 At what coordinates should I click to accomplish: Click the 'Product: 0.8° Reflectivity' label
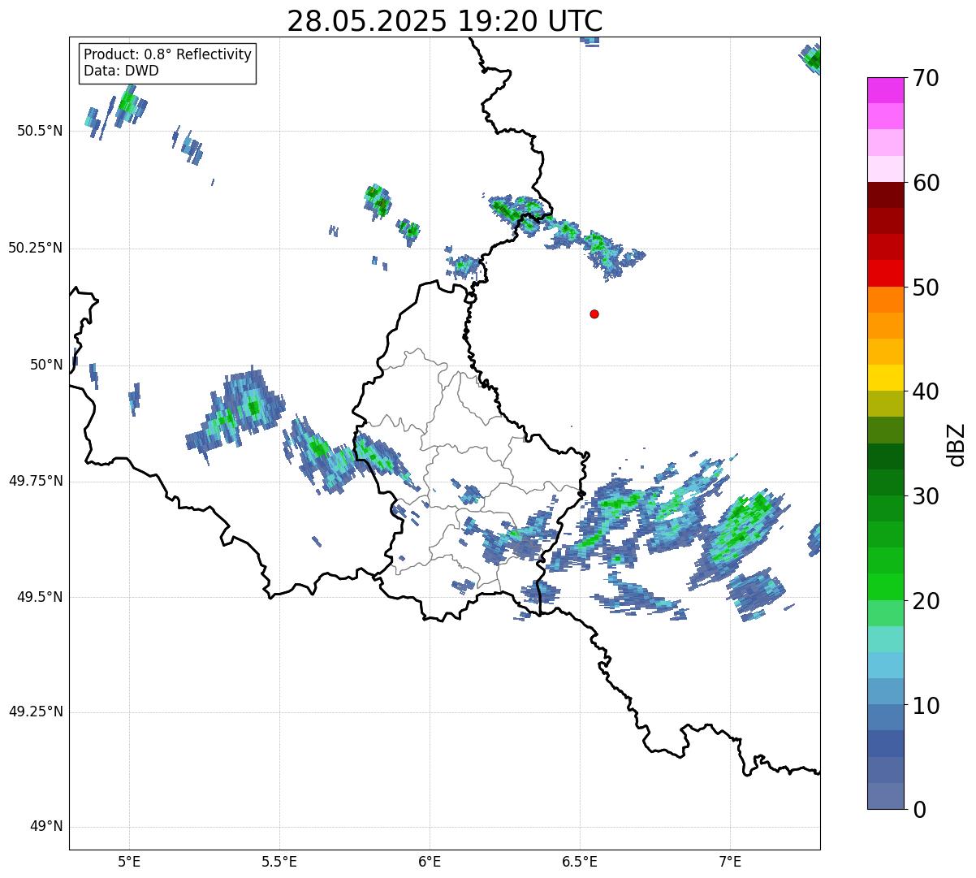[168, 54]
